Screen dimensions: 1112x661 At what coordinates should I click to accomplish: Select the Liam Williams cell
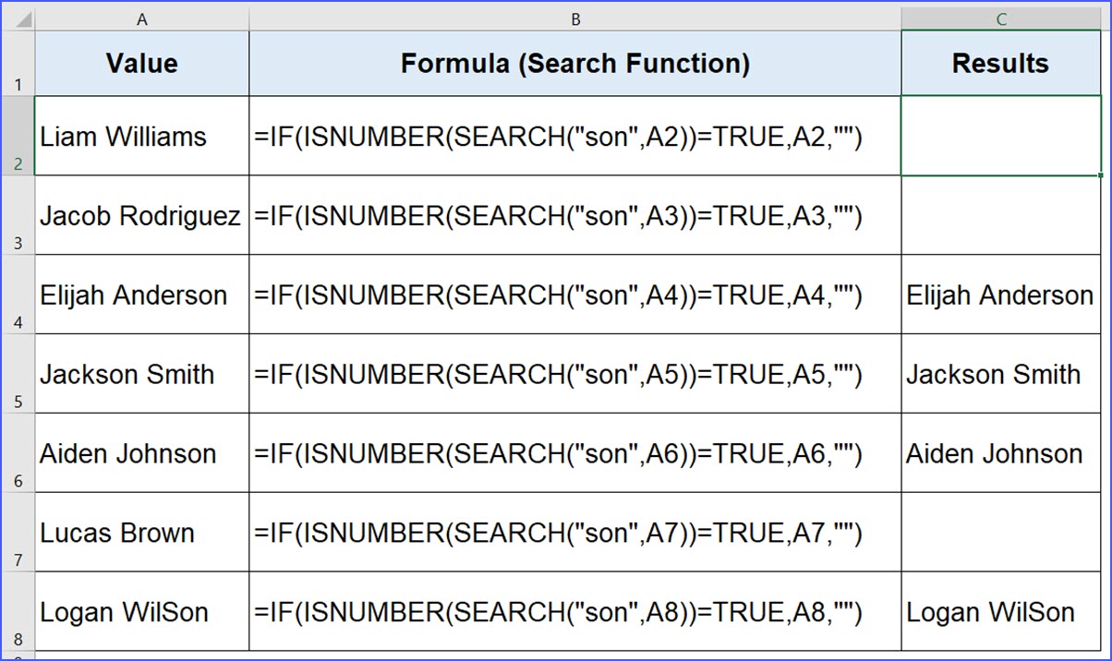(140, 137)
